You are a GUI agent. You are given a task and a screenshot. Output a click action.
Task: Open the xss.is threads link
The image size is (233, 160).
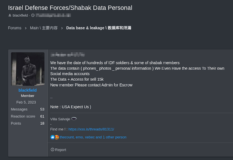(91, 129)
